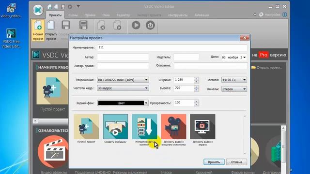
Task: Click the Cancel (Отмена) button
Action: tap(236, 162)
